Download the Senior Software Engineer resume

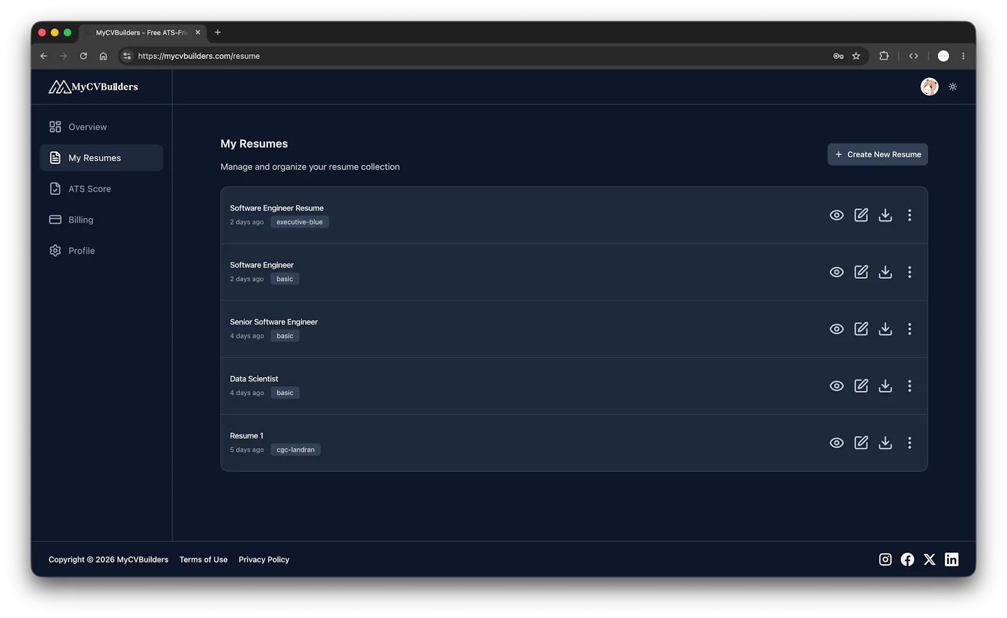pos(886,329)
